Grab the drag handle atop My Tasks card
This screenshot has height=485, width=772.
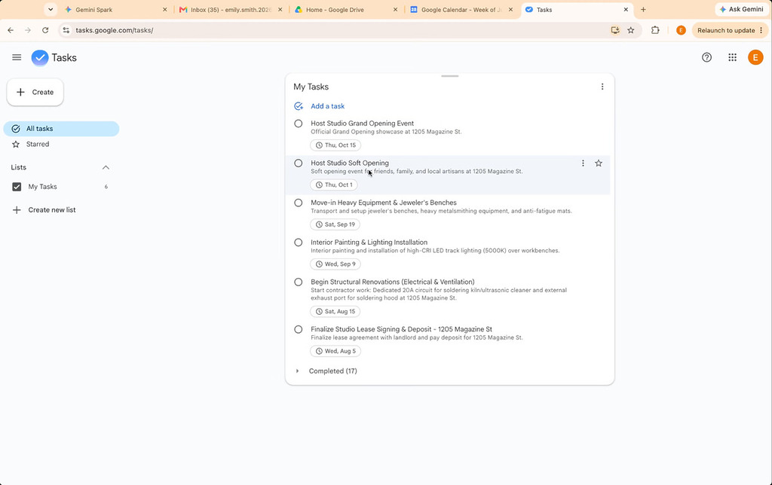(x=449, y=76)
